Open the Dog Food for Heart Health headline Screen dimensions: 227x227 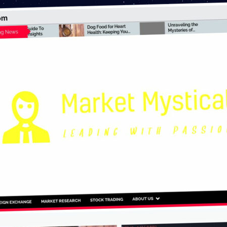coord(108,29)
